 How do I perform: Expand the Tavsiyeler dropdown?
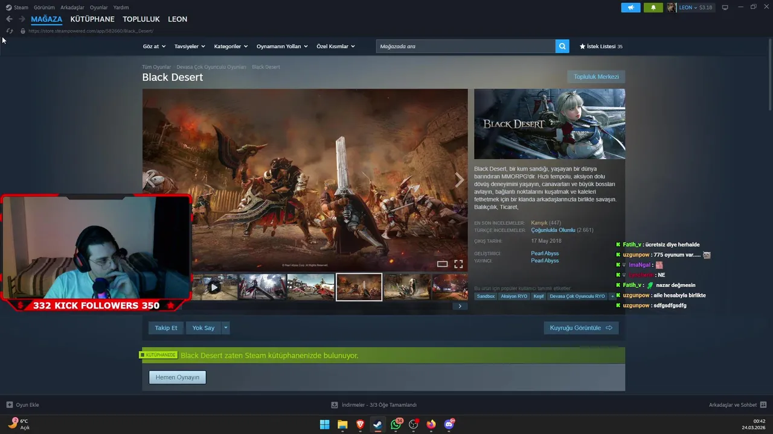pos(190,46)
